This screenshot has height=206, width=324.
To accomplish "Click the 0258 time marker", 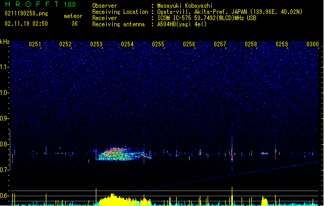I will point(251,44).
